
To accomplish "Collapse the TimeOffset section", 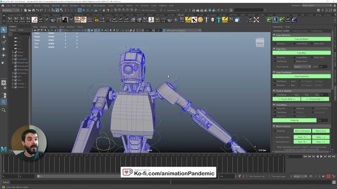I will click(274, 105).
